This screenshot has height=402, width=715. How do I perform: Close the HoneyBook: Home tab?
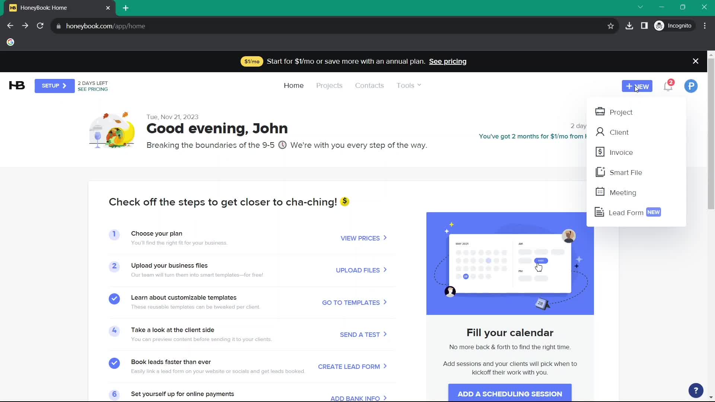point(108,8)
